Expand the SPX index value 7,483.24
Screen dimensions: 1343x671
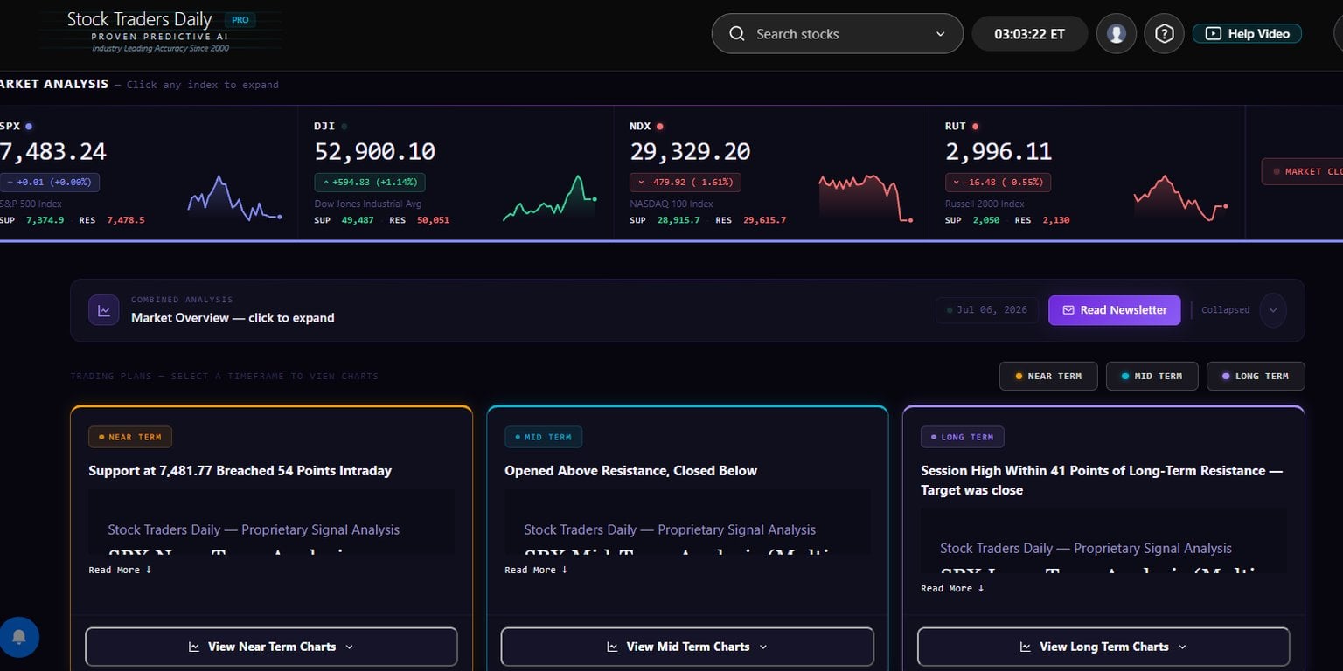click(52, 152)
